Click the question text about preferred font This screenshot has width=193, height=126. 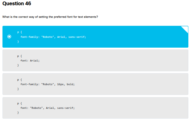click(x=50, y=17)
